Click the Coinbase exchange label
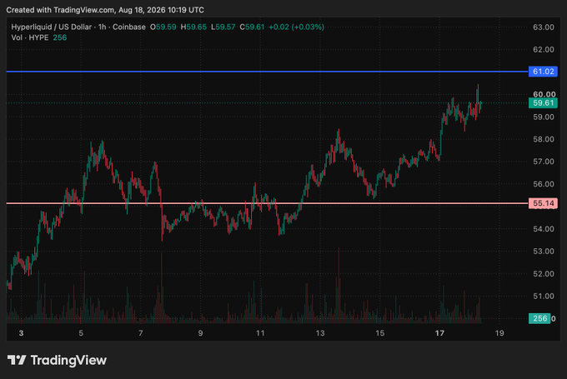The height and width of the screenshot is (379, 567). 129,27
